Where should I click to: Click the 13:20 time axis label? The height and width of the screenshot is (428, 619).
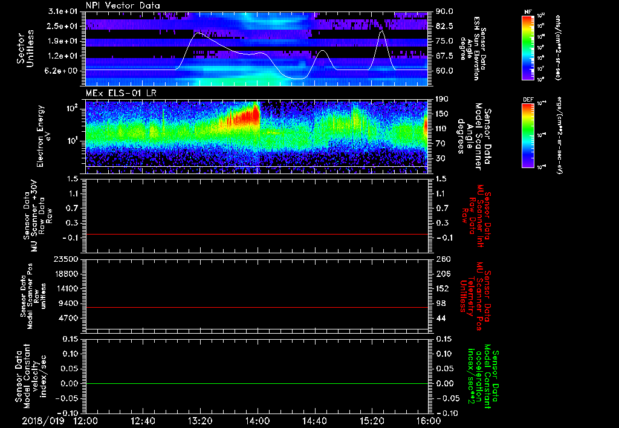coord(201,420)
